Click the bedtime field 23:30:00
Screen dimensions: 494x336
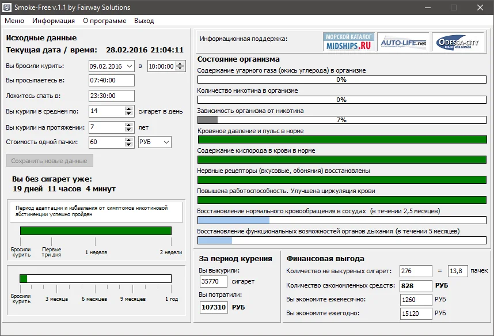pos(111,96)
